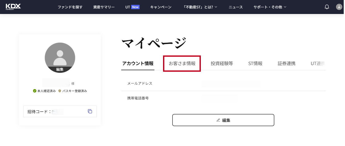
Task: Open the partially visible UT連携 tab
Action: 318,64
